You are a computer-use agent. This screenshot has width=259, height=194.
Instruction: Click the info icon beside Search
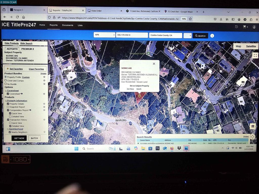[212, 36]
